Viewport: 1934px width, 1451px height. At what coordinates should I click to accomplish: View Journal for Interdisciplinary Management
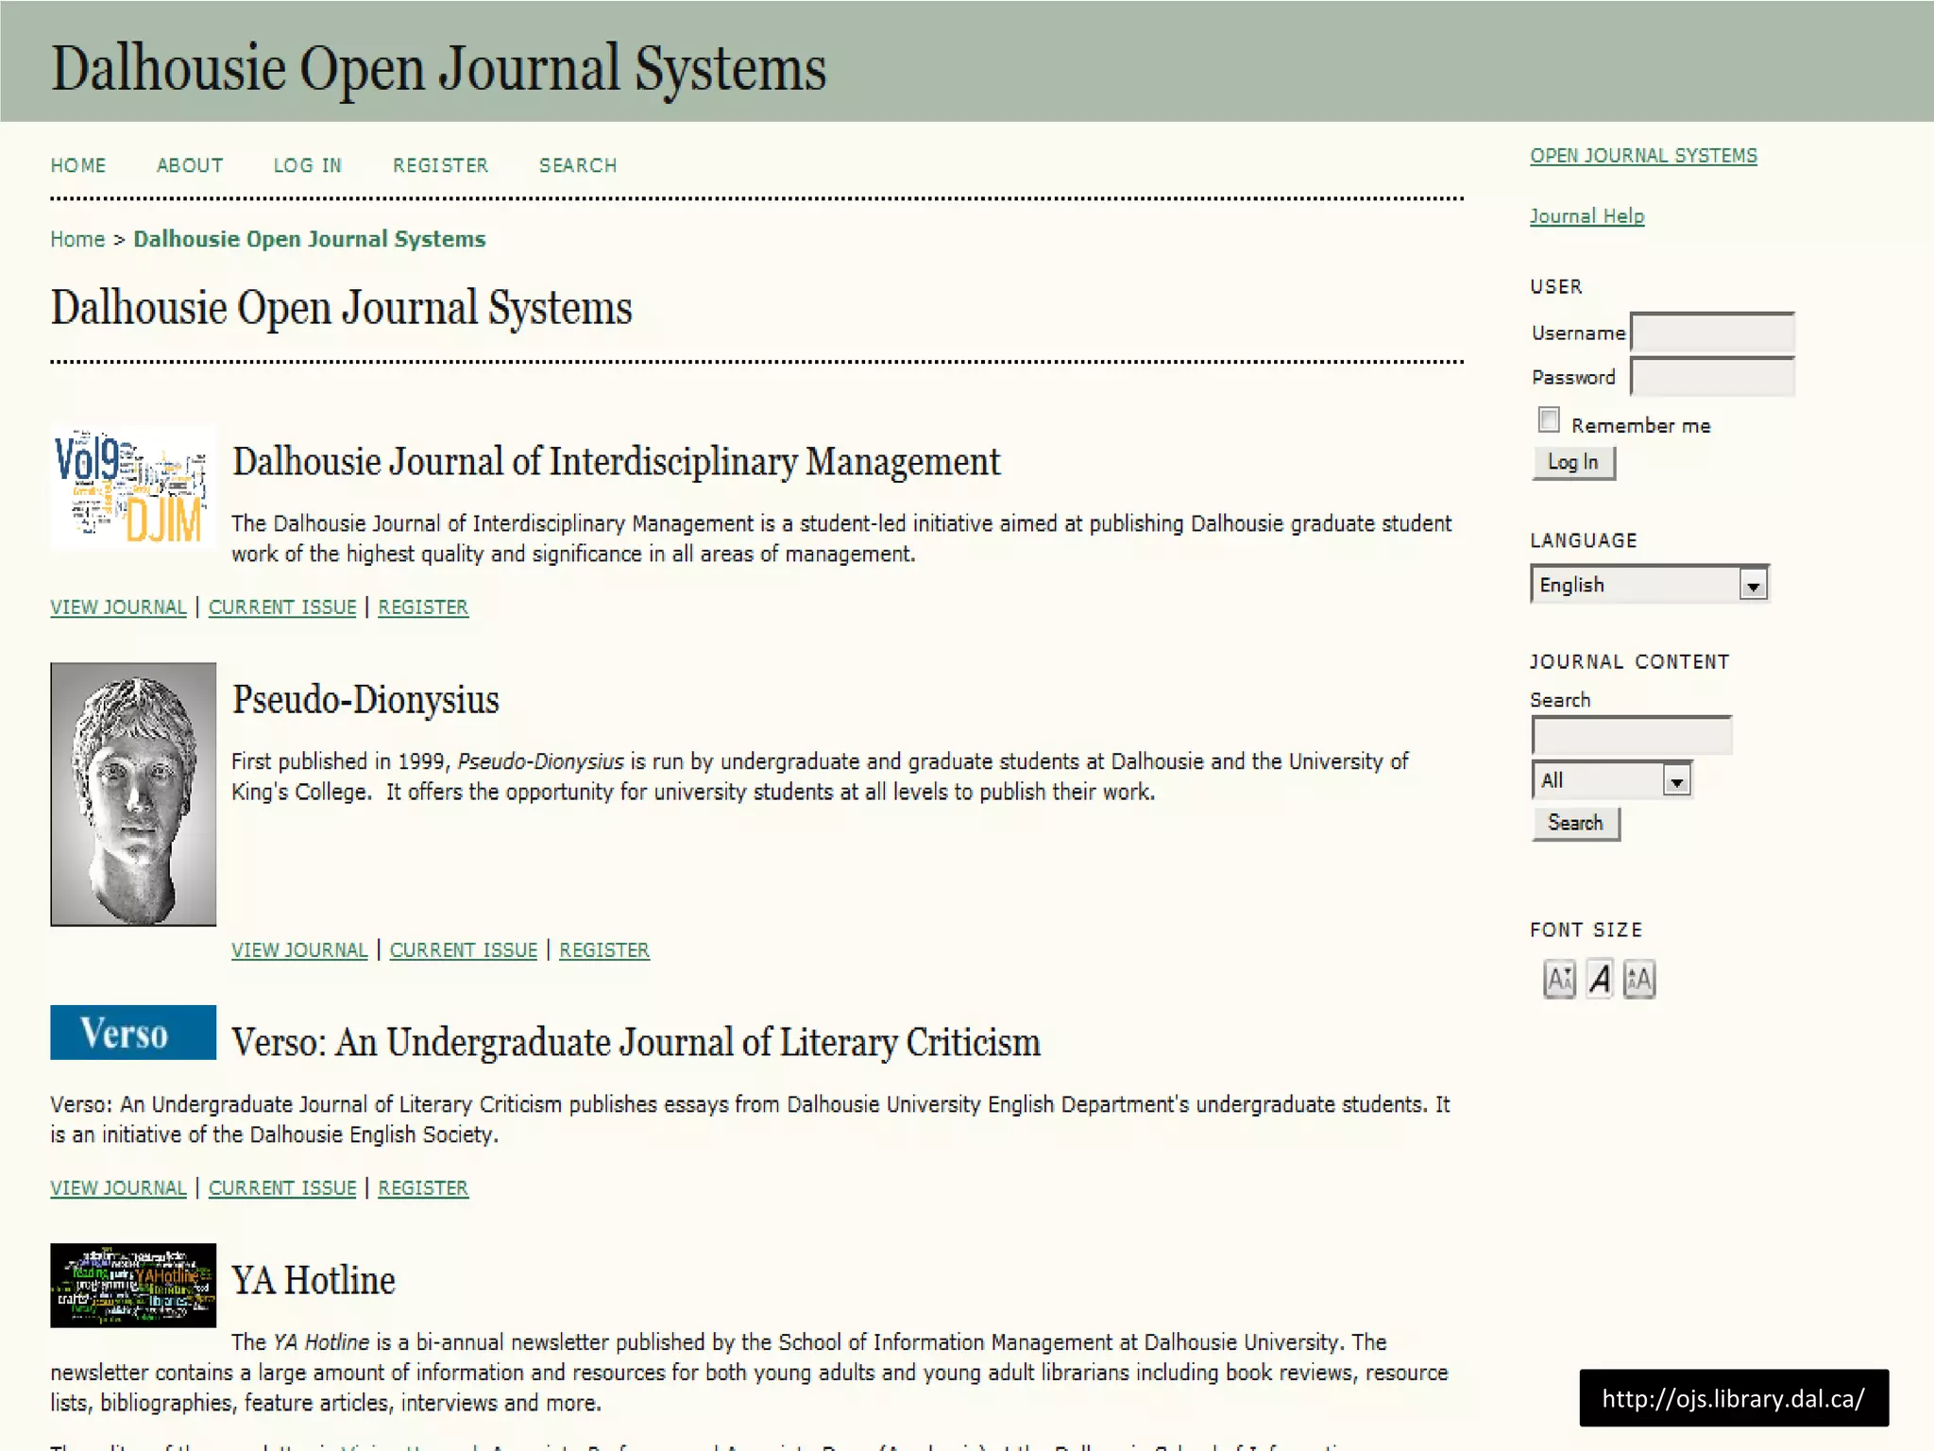click(x=118, y=607)
